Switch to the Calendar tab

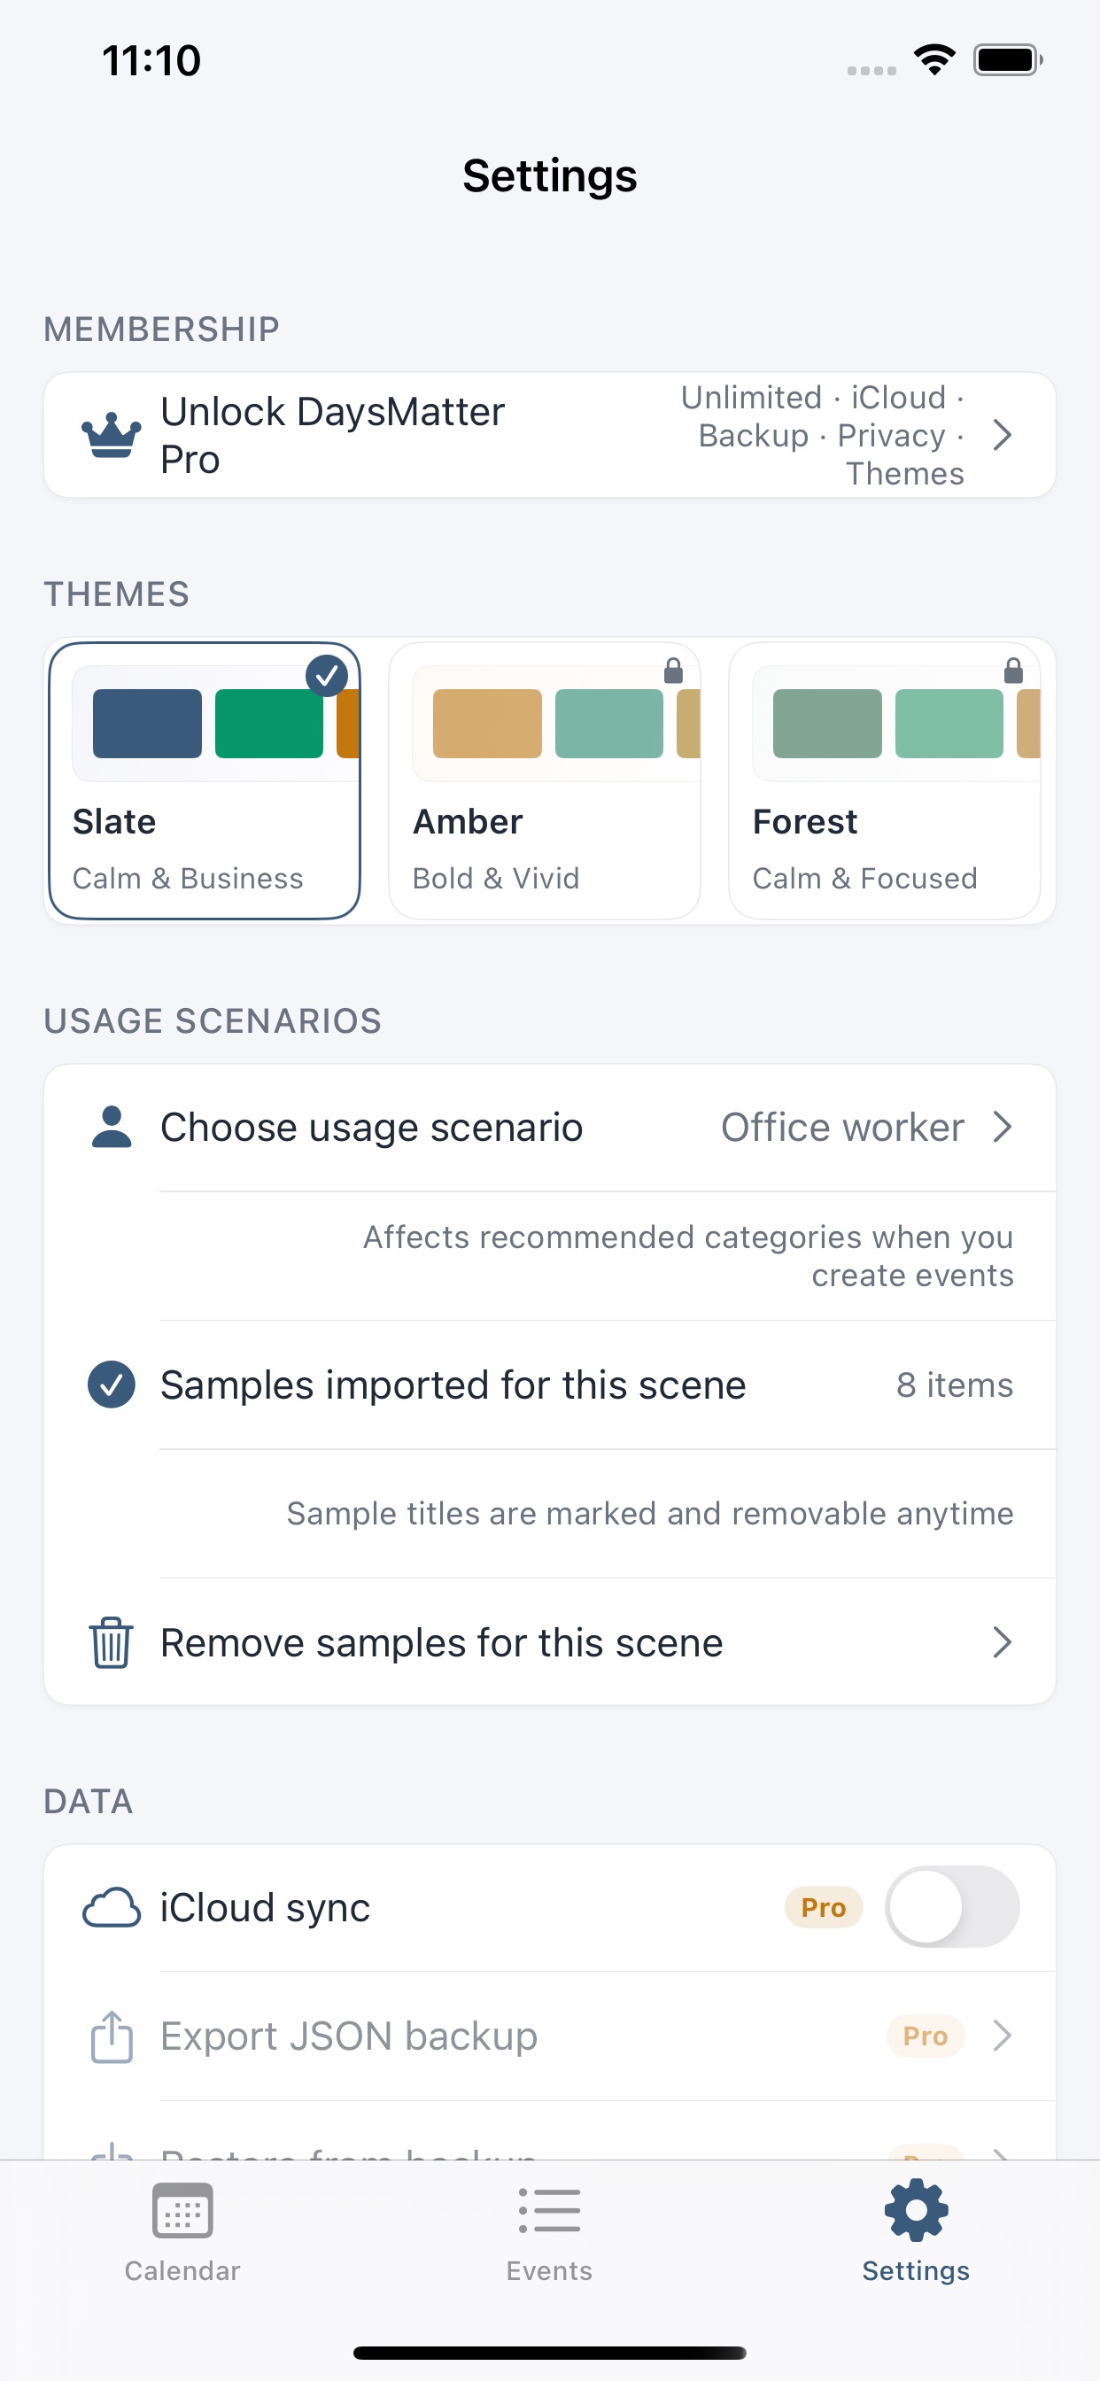182,2233
